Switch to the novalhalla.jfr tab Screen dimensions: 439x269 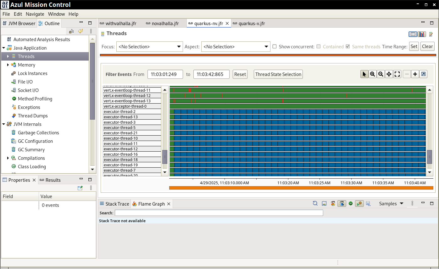(165, 24)
